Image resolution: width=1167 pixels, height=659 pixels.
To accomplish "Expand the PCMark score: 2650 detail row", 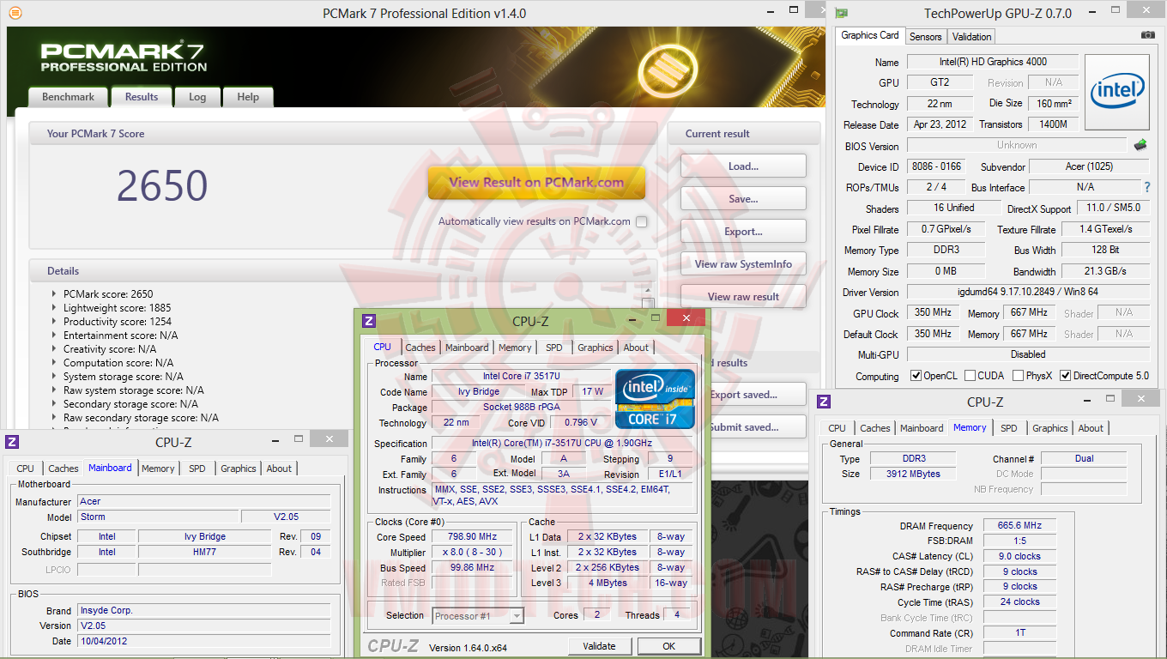I will (x=54, y=294).
